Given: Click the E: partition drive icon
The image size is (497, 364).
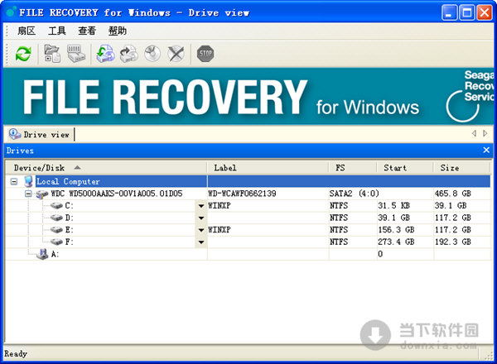Looking at the screenshot, I should 56,230.
